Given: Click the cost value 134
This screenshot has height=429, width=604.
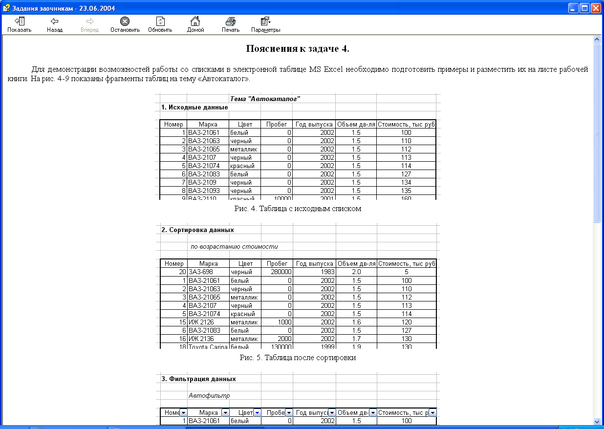Looking at the screenshot, I should (406, 182).
